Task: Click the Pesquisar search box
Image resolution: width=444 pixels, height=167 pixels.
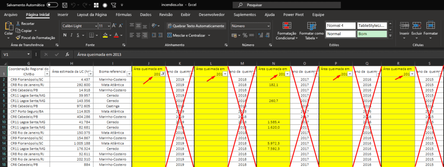Action: tap(287, 5)
